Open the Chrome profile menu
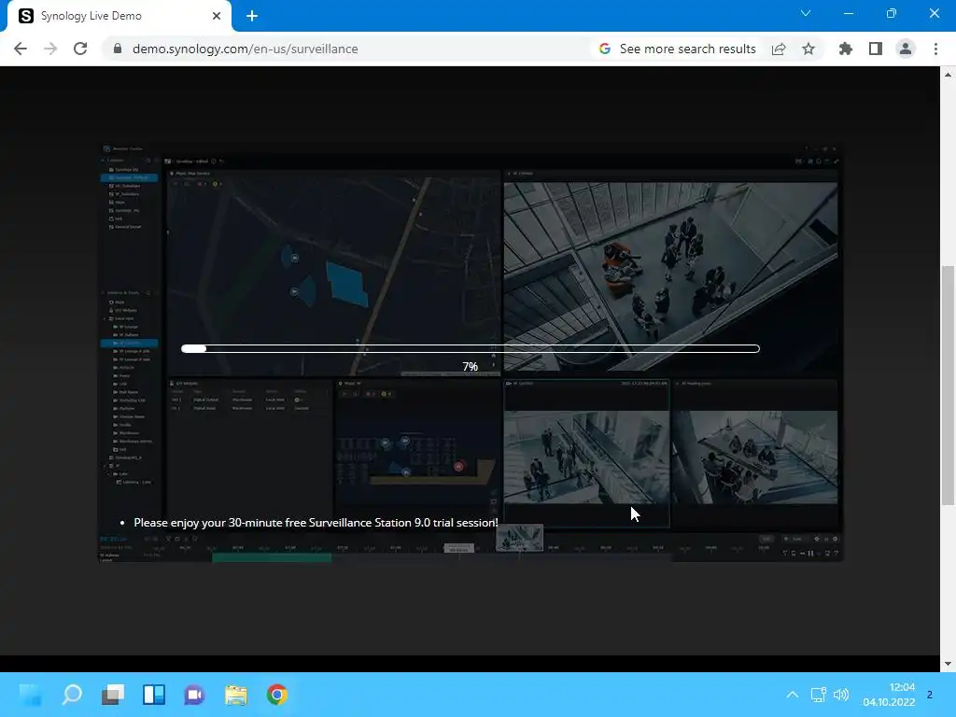 tap(906, 49)
